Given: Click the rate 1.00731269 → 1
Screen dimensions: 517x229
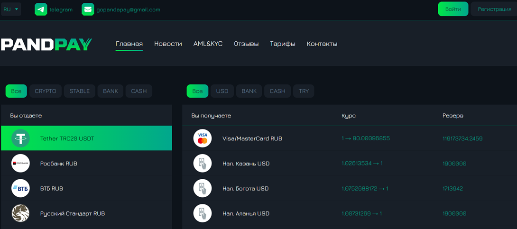Looking at the screenshot, I should click(362, 213).
